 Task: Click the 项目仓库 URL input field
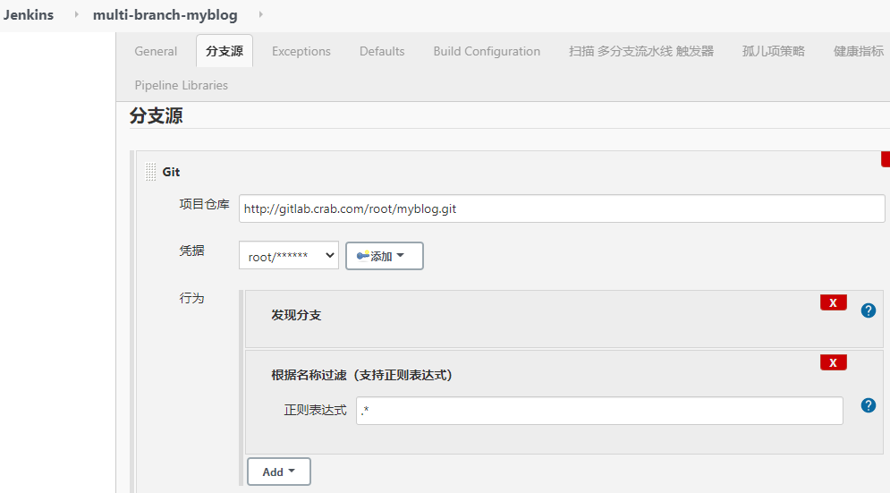[x=562, y=208]
